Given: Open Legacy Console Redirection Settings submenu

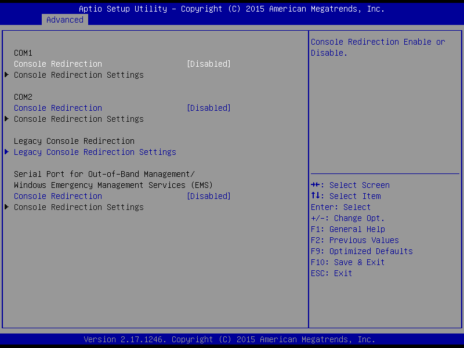Looking at the screenshot, I should 95,152.
